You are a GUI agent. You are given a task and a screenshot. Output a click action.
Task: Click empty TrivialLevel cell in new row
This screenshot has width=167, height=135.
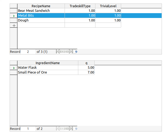tap(108, 25)
